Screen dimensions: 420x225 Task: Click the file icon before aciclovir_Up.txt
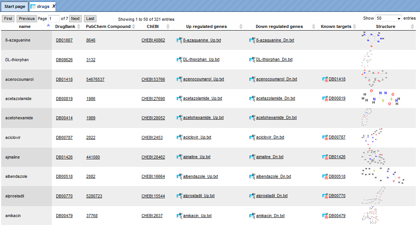[179, 137]
